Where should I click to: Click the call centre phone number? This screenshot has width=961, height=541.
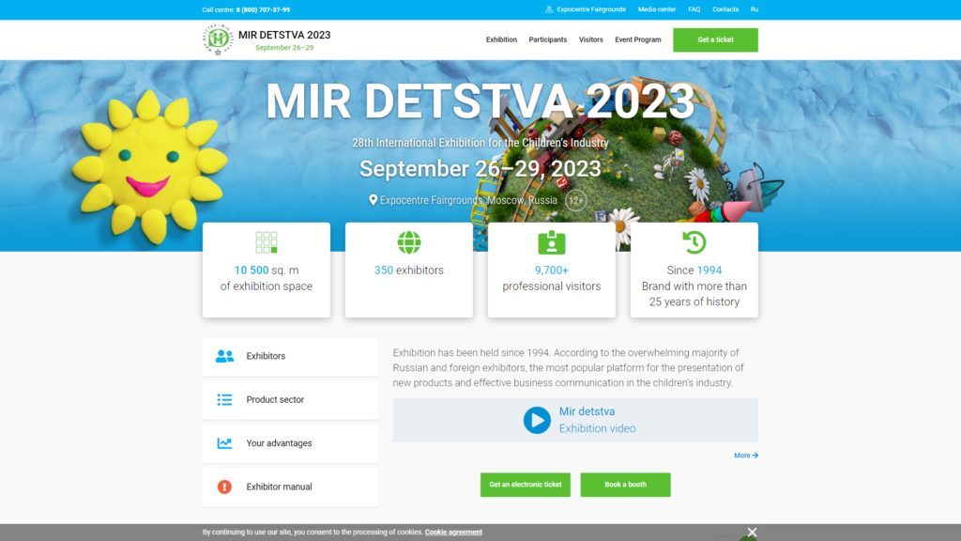263,9
